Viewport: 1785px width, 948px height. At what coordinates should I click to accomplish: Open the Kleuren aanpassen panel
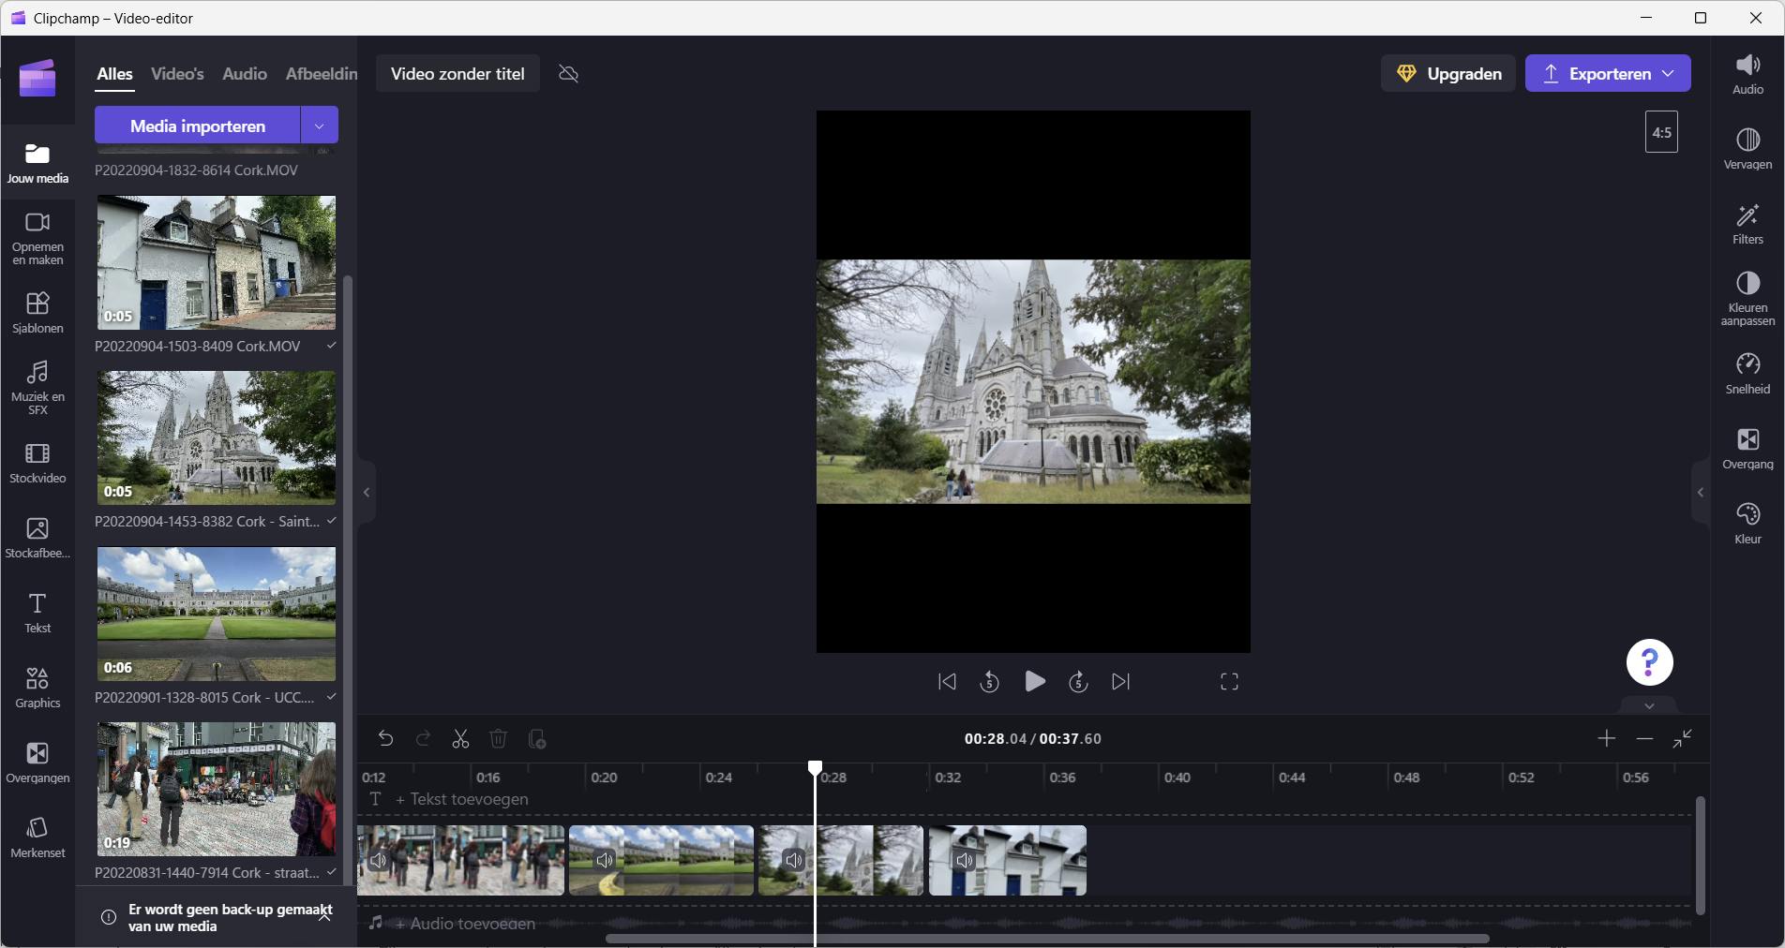click(x=1747, y=298)
